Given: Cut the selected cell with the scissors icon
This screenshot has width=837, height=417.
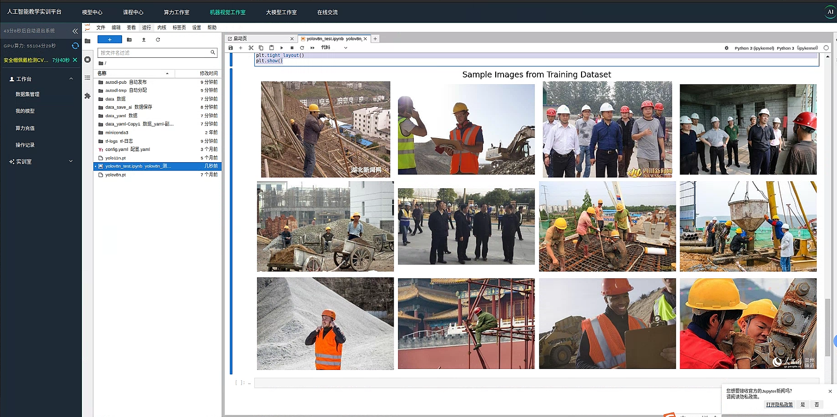Looking at the screenshot, I should pyautogui.click(x=251, y=48).
